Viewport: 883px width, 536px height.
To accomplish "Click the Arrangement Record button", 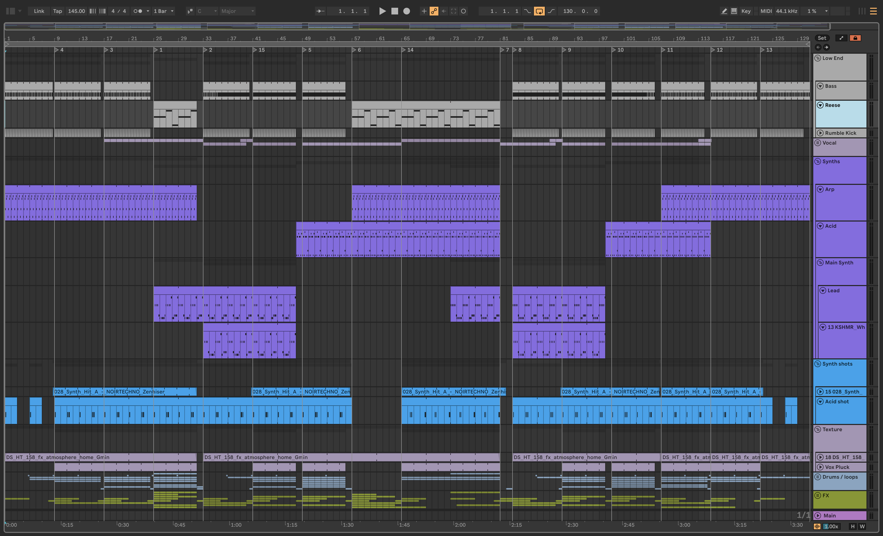I will click(x=406, y=11).
